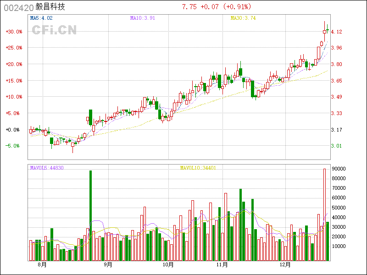Click the MAVOL5:44830 volume label
The width and height of the screenshot is (367, 275).
click(47, 168)
